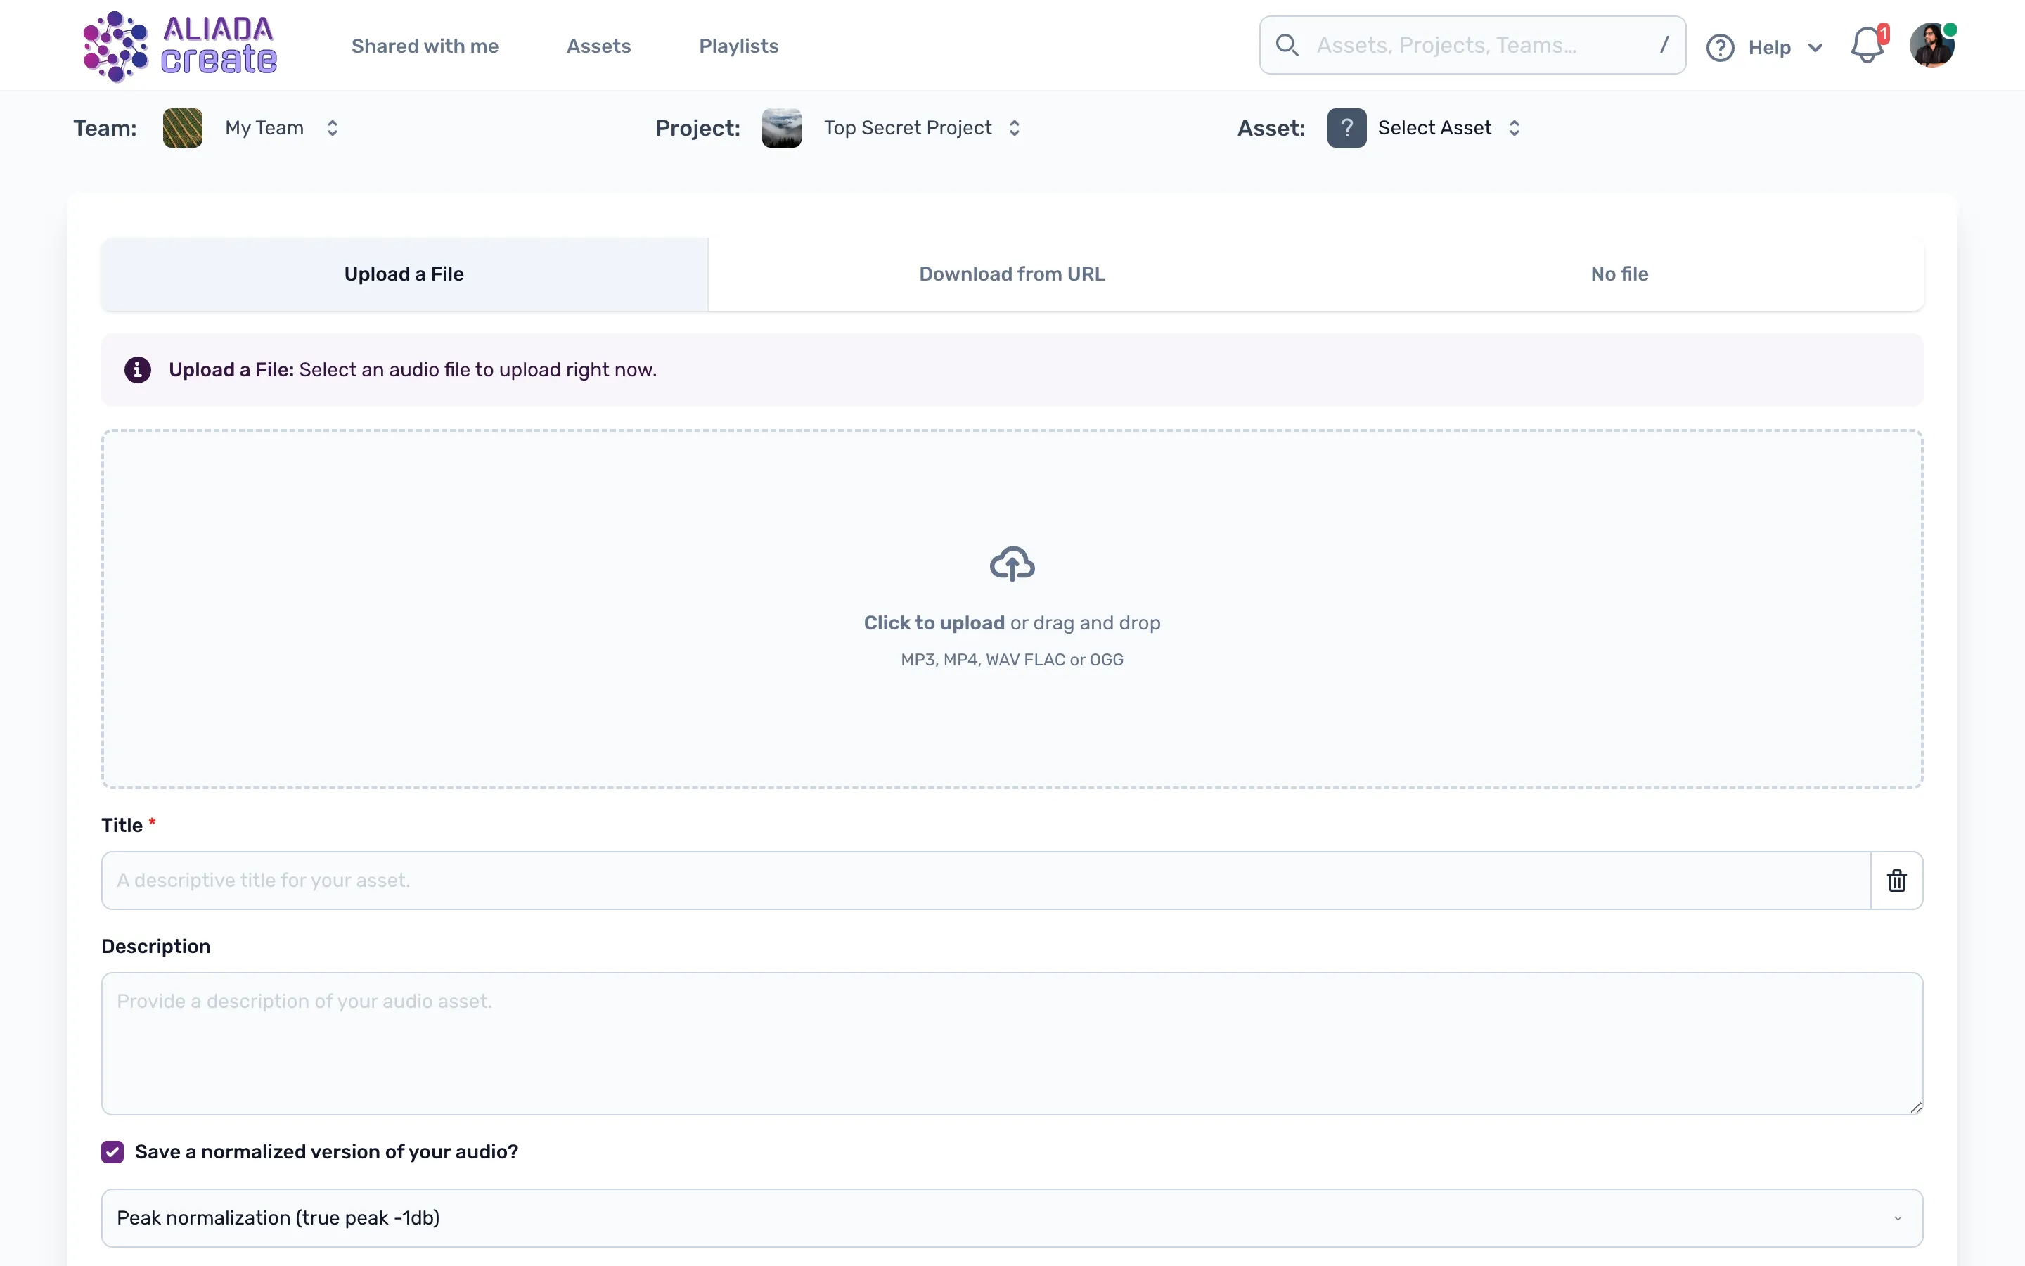Viewport: 2025px width, 1266px height.
Task: Click the Click to upload link
Action: coord(933,622)
